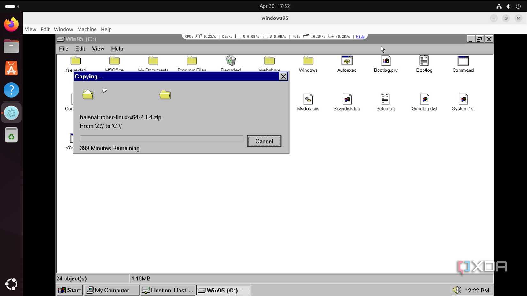Open the host app's Help menu
Image resolution: width=527 pixels, height=296 pixels.
pos(106,29)
